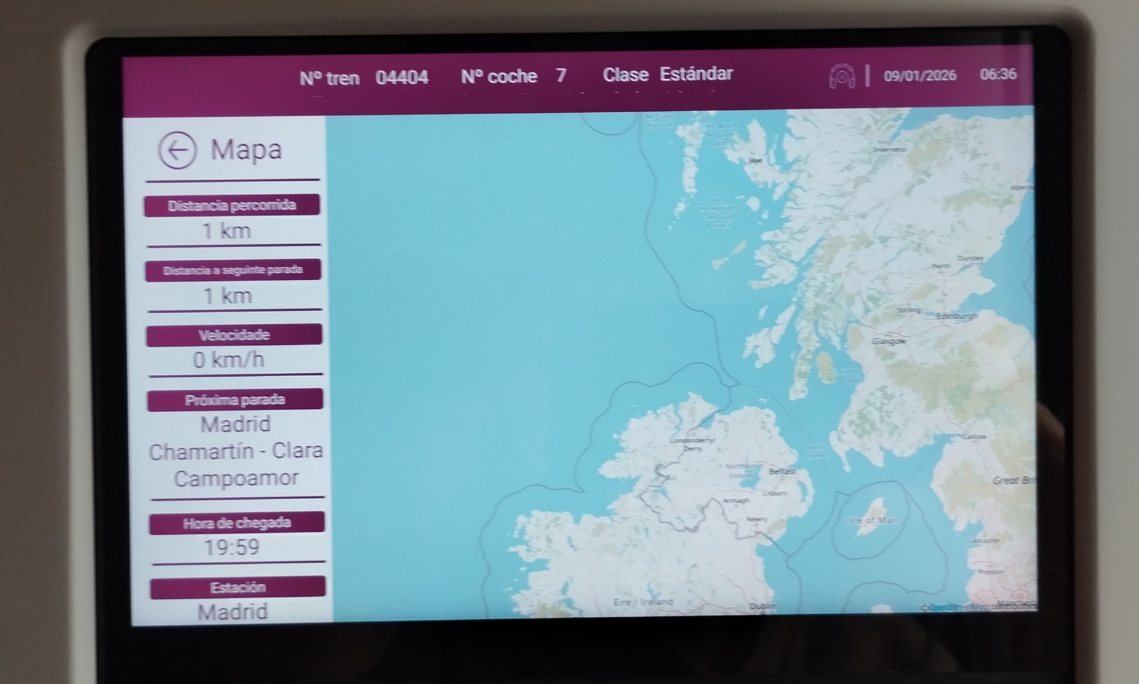
Task: Tap the Hora de chegada label
Action: pyautogui.click(x=237, y=523)
